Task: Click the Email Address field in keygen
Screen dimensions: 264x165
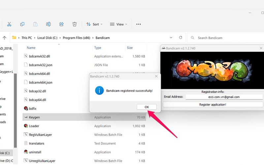Action: coord(224,97)
